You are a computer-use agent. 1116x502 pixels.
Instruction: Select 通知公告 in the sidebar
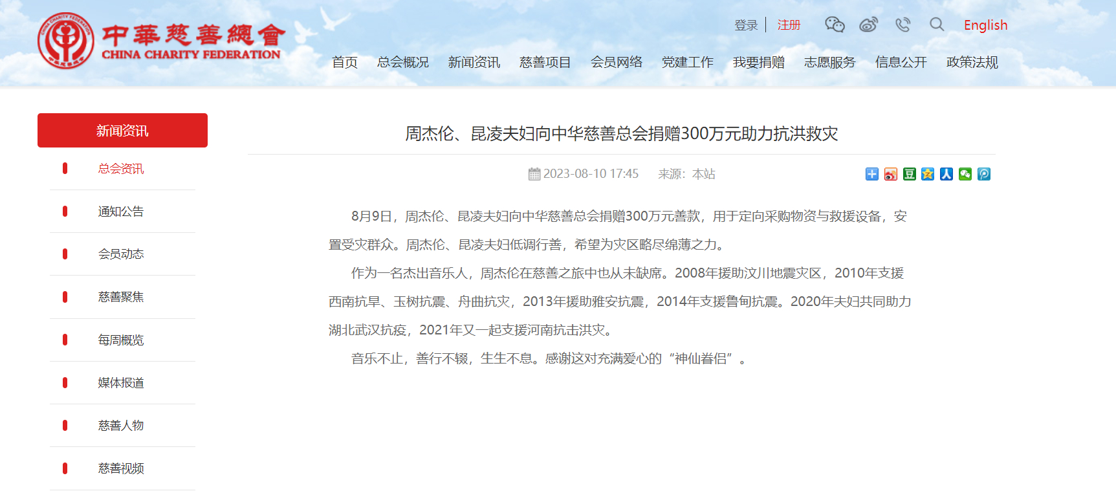[121, 212]
